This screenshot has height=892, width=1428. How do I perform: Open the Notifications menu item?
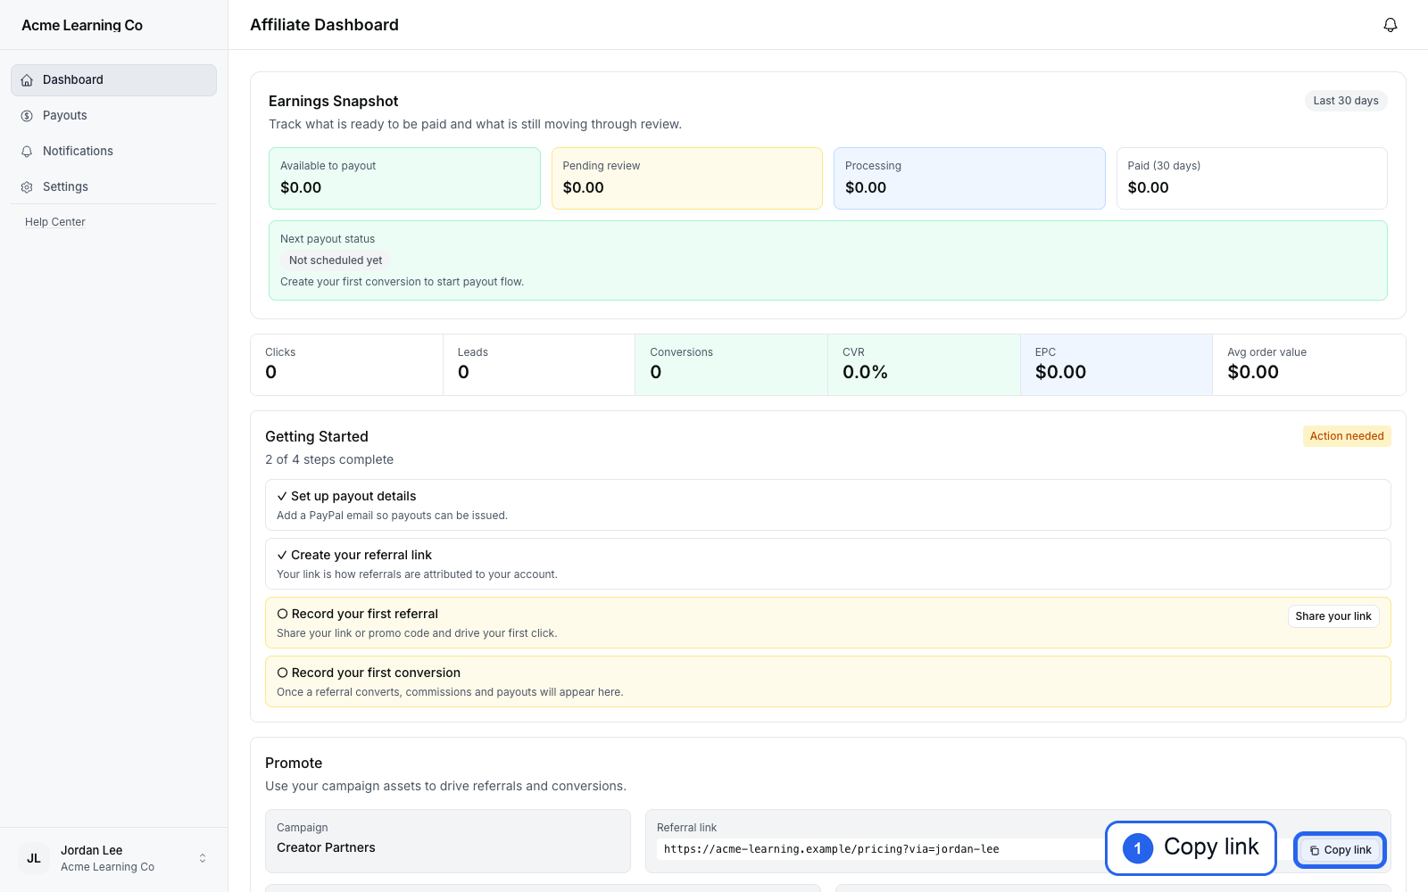(113, 152)
